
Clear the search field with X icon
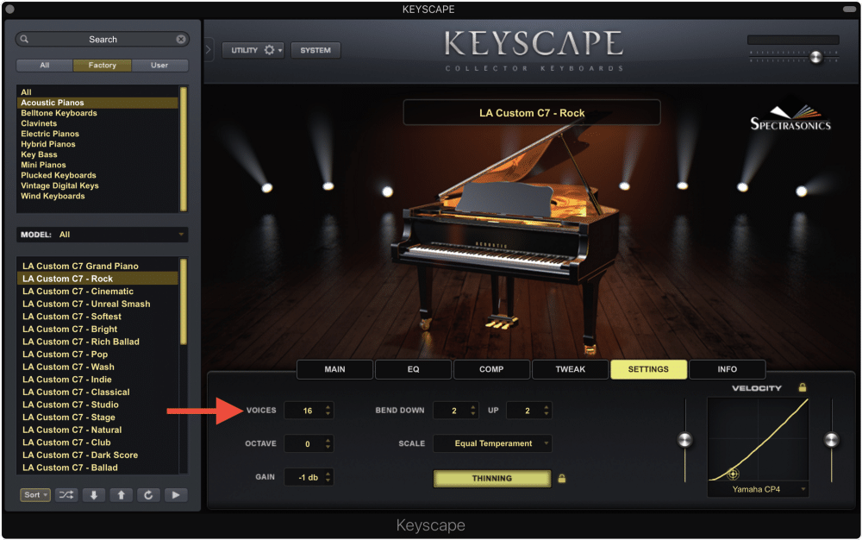(180, 39)
